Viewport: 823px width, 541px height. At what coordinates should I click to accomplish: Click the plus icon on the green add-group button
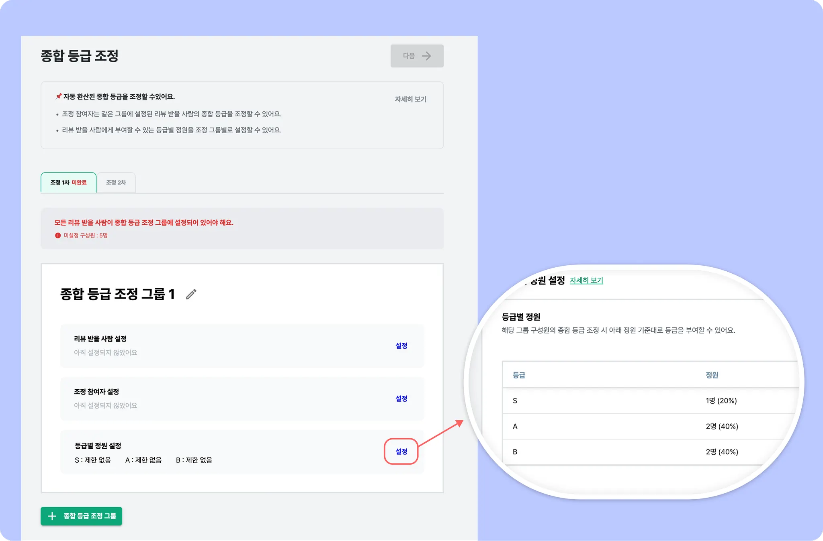52,516
